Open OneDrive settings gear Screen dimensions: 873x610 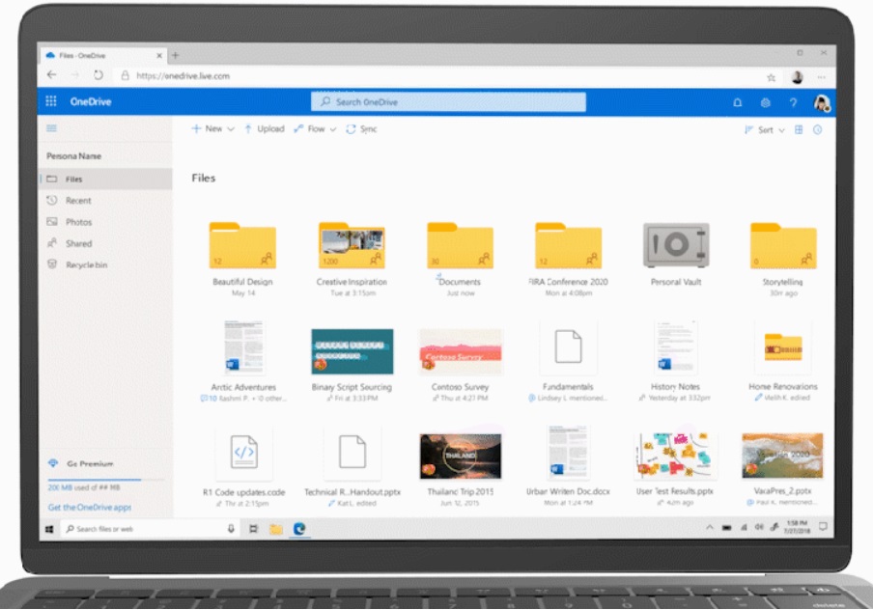(x=766, y=102)
